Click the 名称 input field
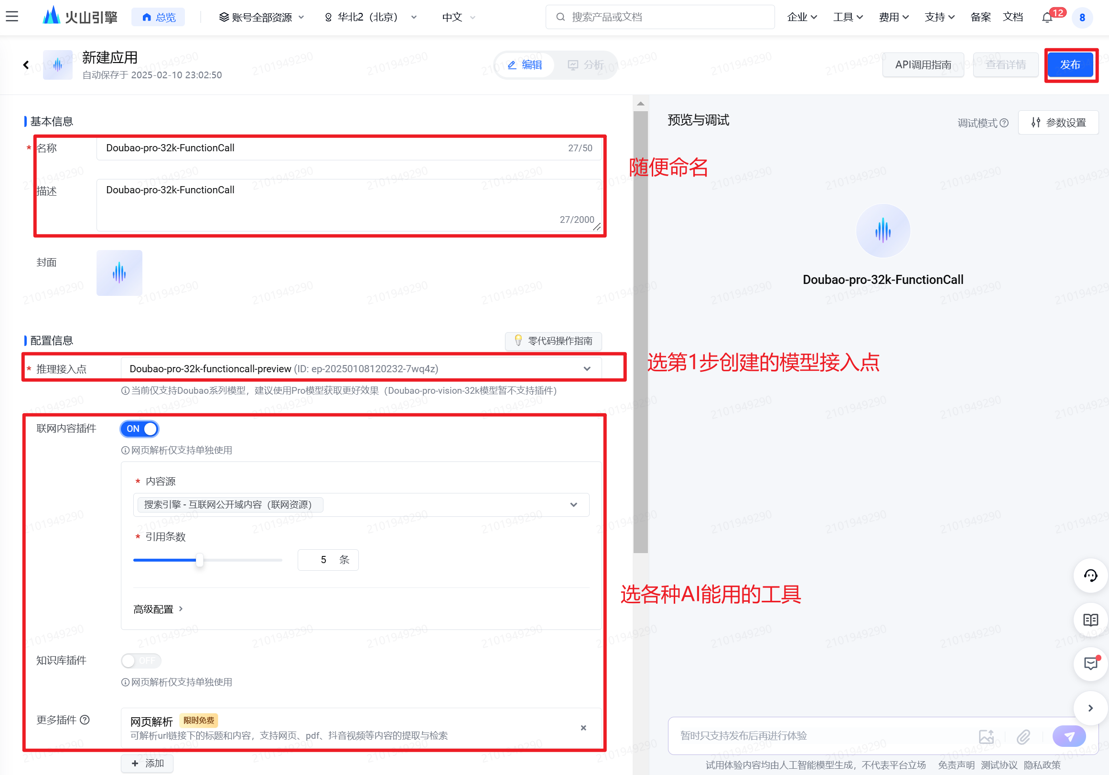The height and width of the screenshot is (775, 1109). coord(349,148)
